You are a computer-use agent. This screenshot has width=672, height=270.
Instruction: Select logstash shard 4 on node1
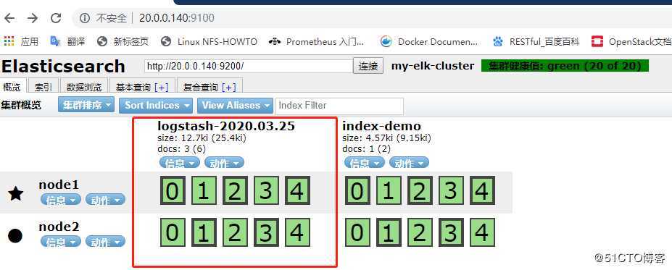[297, 190]
